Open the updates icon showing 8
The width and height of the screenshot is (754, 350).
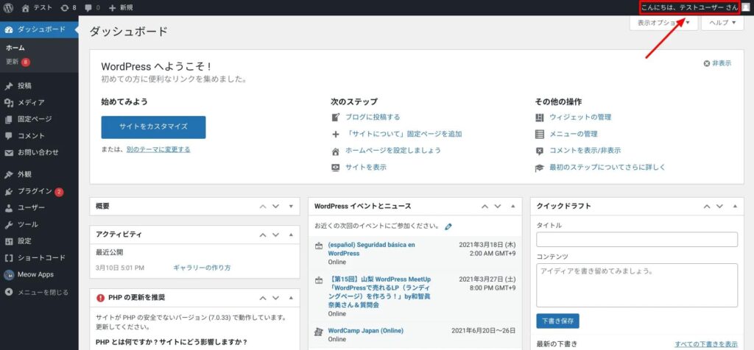pyautogui.click(x=68, y=7)
